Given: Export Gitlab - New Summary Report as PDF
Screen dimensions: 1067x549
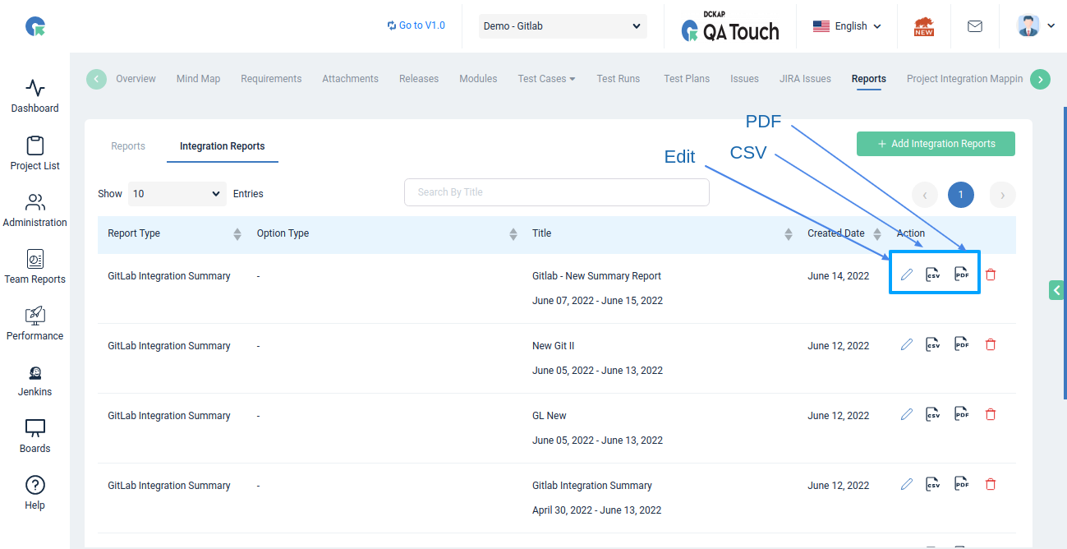Looking at the screenshot, I should (x=962, y=274).
